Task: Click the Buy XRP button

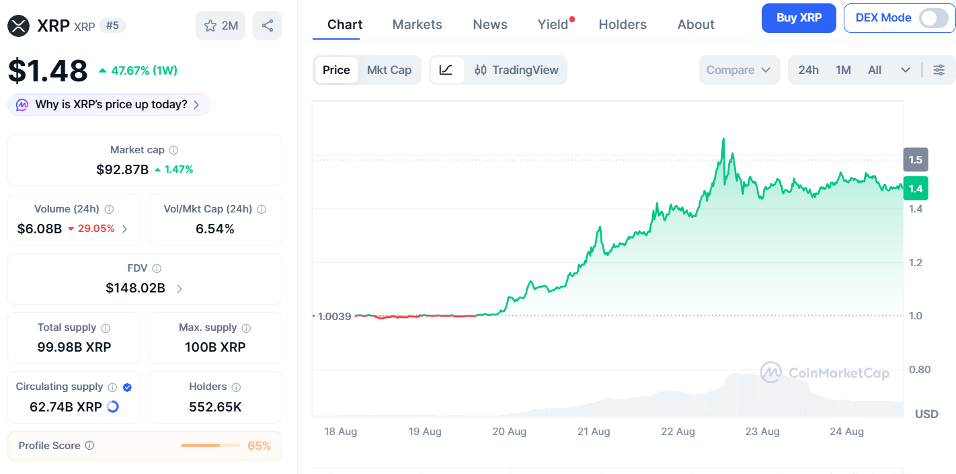Action: coord(799,18)
